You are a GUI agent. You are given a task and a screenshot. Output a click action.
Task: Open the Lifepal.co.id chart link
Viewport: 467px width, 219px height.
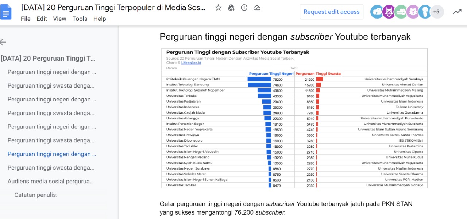tap(191, 62)
